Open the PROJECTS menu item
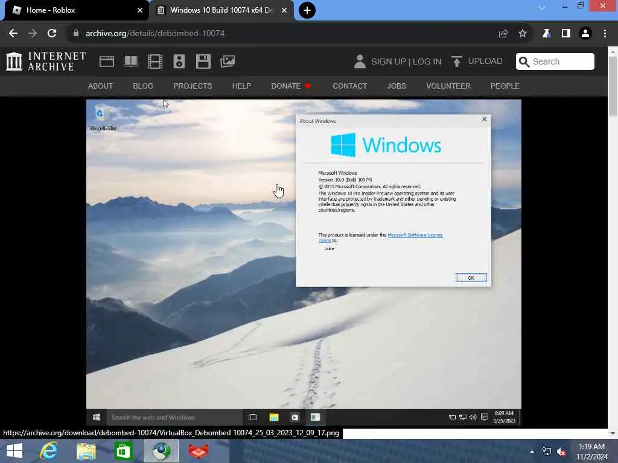 point(193,86)
